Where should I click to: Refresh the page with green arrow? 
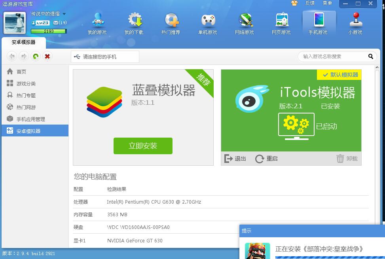coord(36,57)
